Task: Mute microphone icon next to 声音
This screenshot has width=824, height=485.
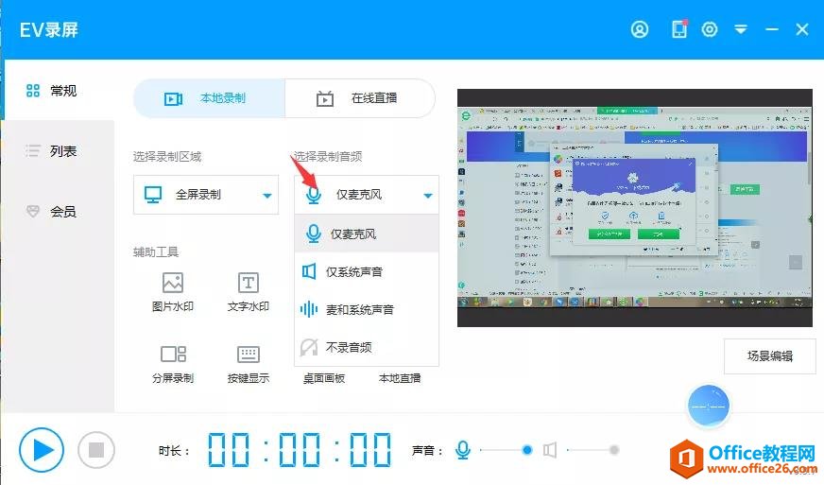Action: tap(463, 450)
